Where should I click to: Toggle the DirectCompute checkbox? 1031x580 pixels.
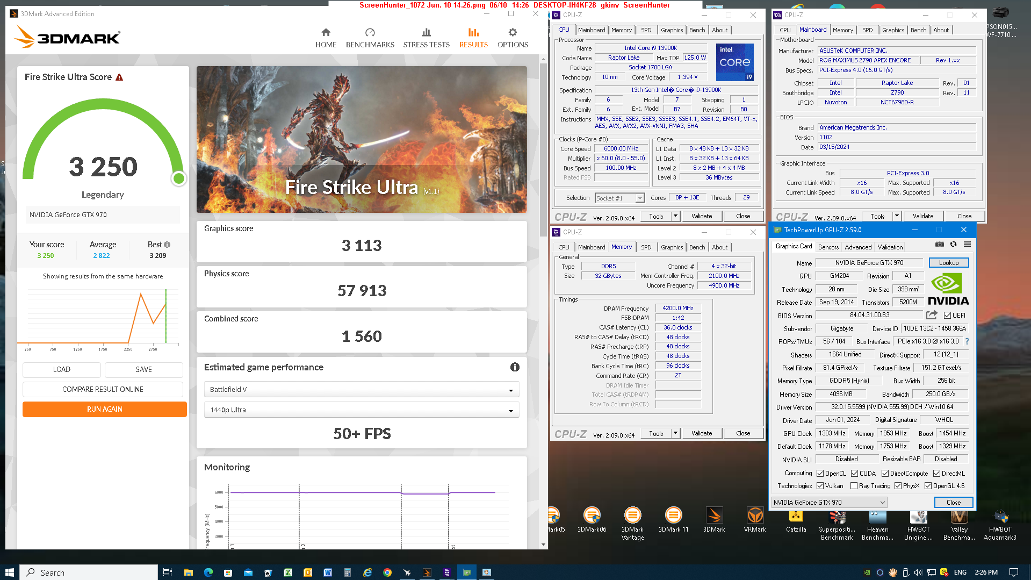coord(885,474)
